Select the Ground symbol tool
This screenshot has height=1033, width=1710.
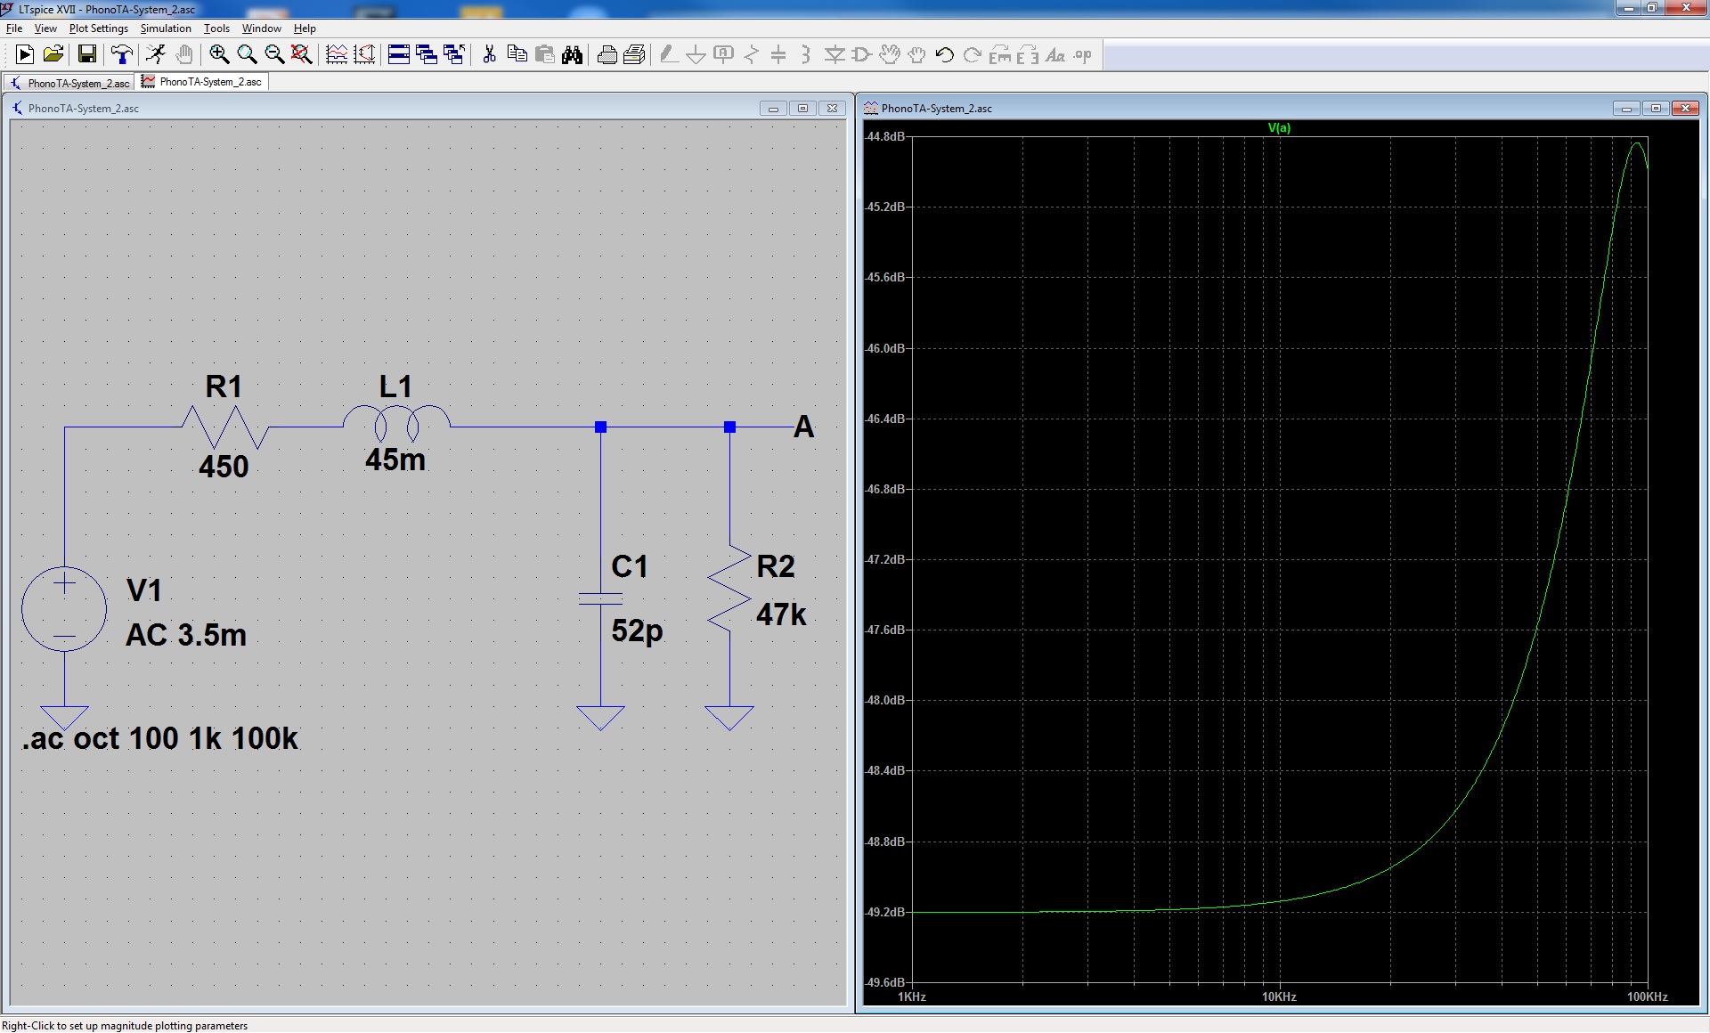pyautogui.click(x=696, y=55)
